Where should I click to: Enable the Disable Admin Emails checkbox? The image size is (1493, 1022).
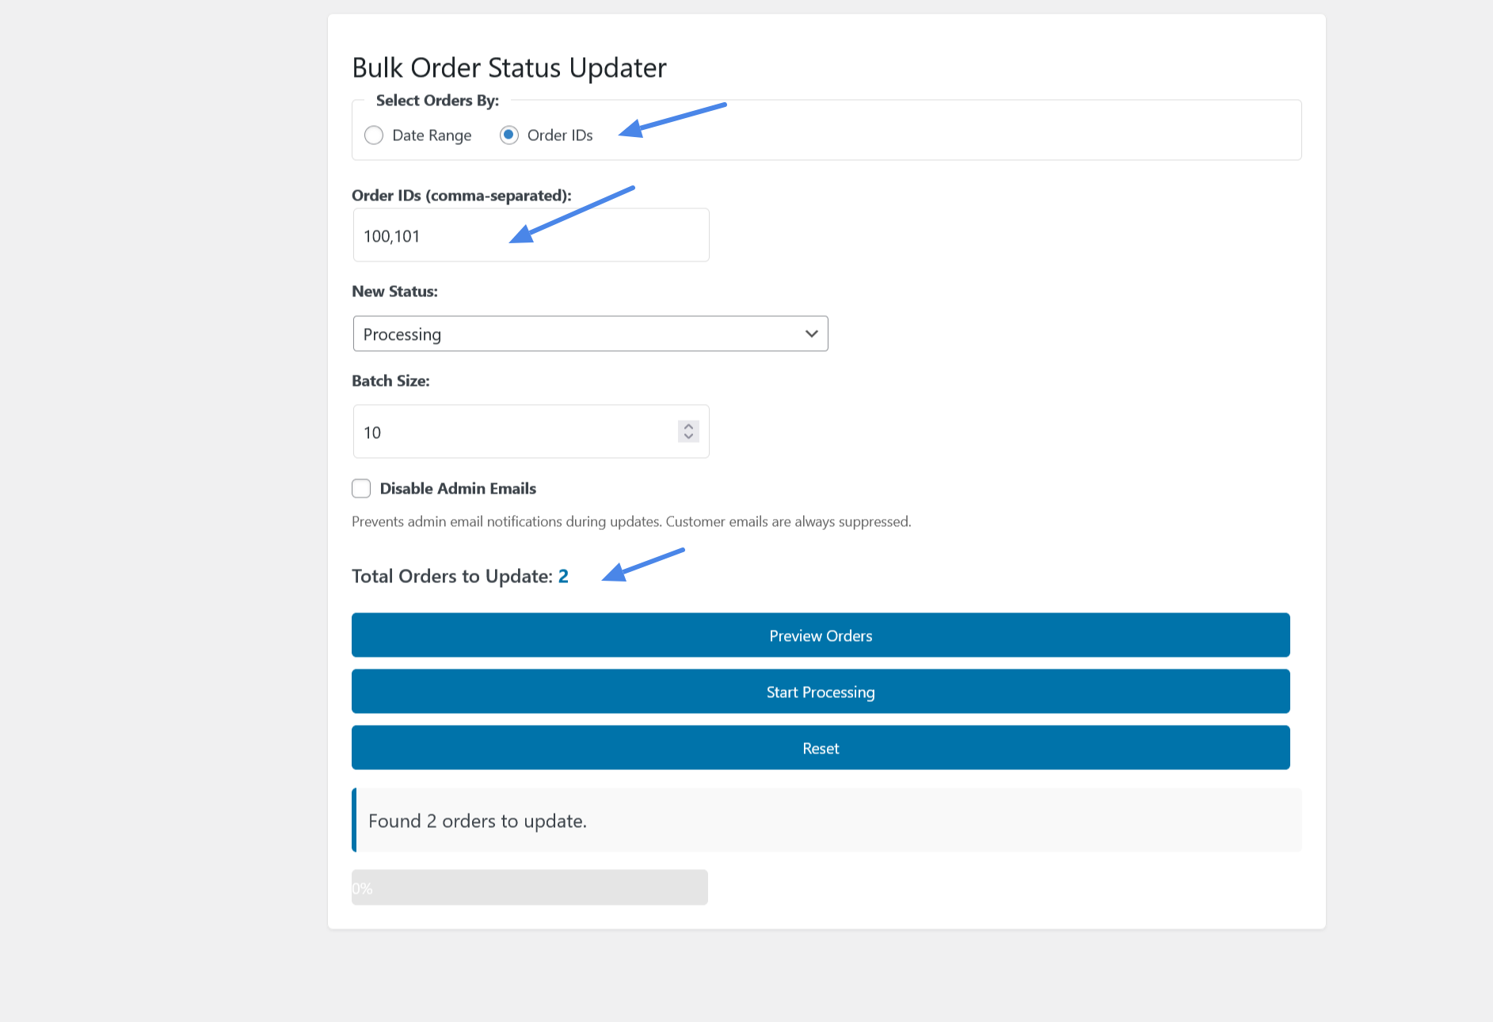coord(361,488)
